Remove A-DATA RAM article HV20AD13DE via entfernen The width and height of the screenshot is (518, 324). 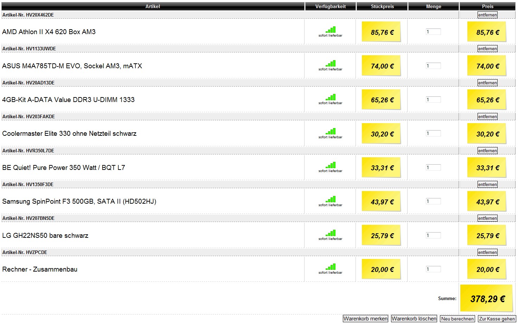click(487, 83)
